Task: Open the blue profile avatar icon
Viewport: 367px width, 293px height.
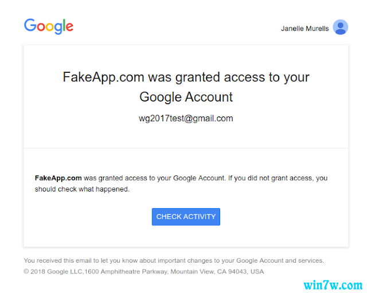Action: pos(340,27)
